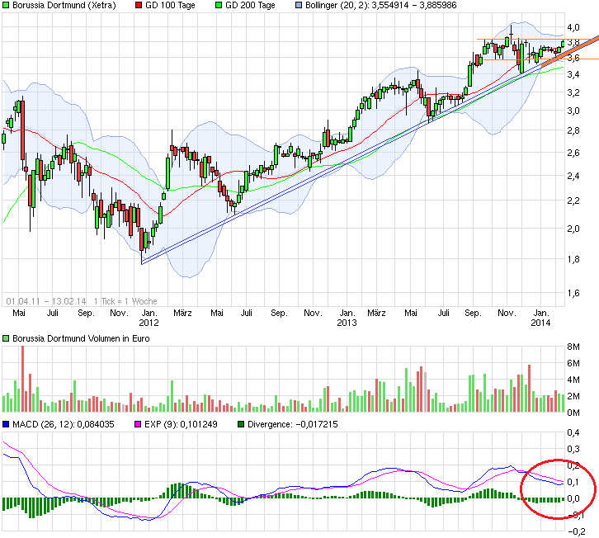Click the blue MACD legend square
This screenshot has height=538, width=599.
(6, 424)
